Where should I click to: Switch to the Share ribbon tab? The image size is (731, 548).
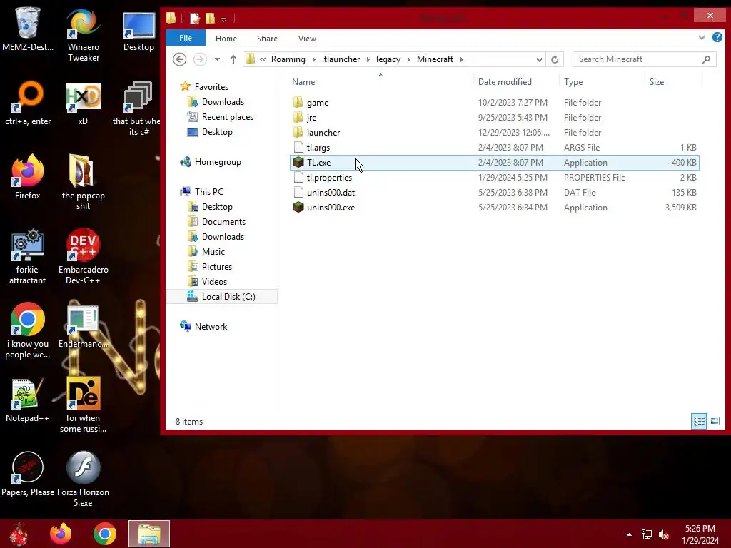[267, 39]
